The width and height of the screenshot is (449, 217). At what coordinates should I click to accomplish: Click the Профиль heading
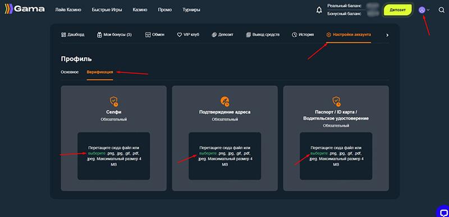pyautogui.click(x=76, y=59)
